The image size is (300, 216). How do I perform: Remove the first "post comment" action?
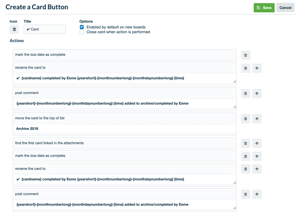point(245,93)
